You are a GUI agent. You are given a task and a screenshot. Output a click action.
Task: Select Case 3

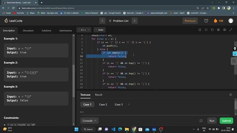(118, 104)
